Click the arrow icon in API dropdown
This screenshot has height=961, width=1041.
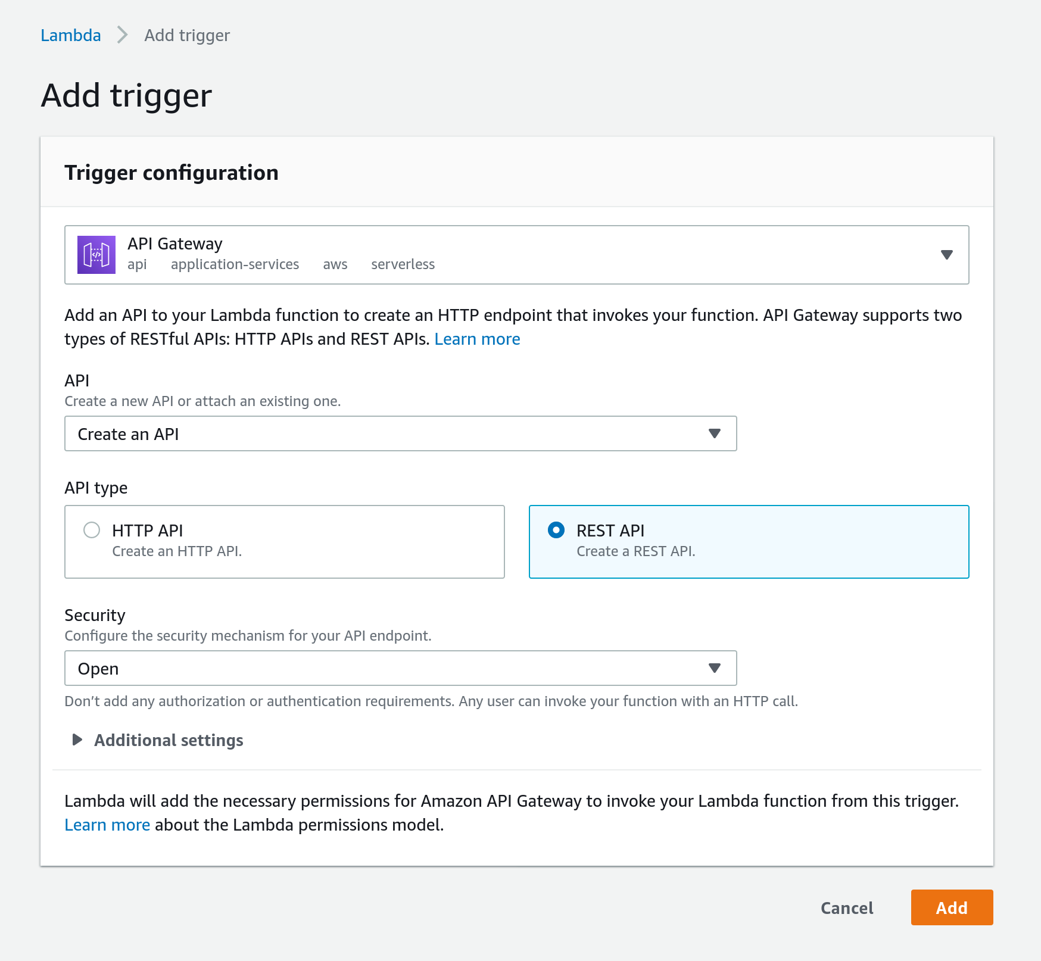(x=715, y=434)
